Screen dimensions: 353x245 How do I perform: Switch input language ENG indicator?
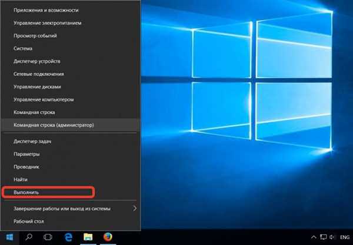[x=345, y=237]
